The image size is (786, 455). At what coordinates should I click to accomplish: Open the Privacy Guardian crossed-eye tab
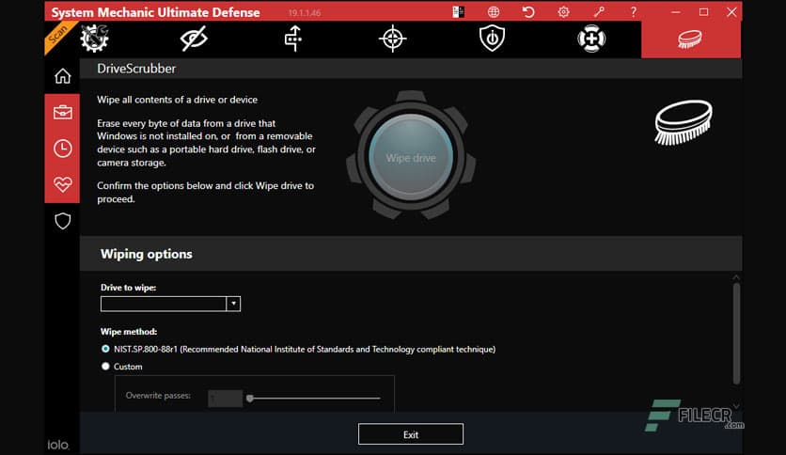tap(194, 39)
